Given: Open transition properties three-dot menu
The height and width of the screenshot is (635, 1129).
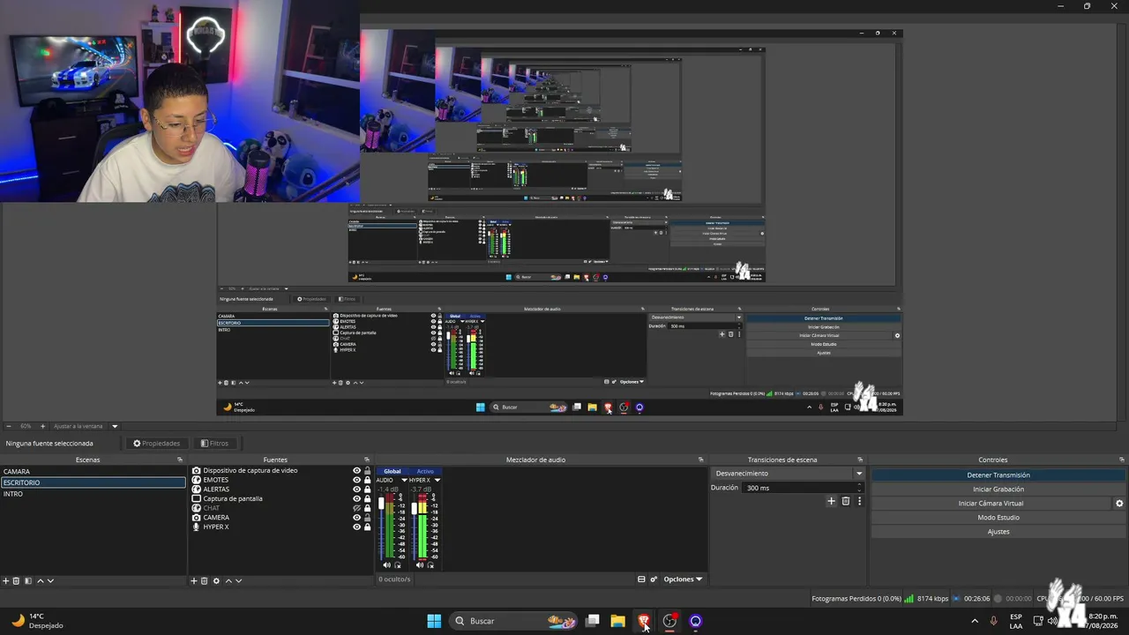Looking at the screenshot, I should click(x=859, y=501).
